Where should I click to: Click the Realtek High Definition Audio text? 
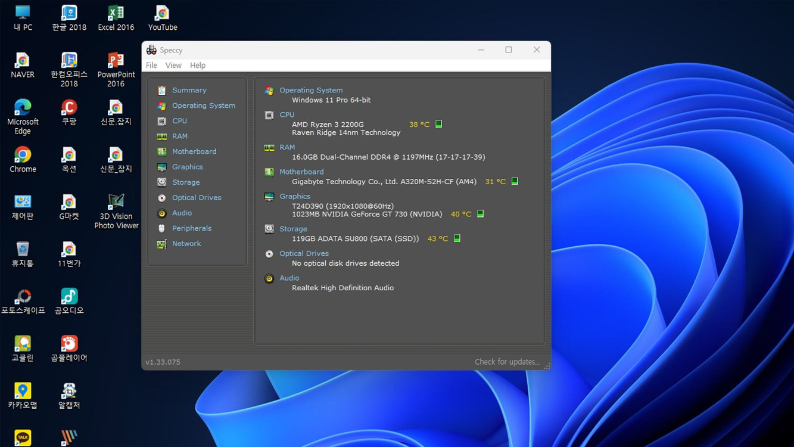342,288
